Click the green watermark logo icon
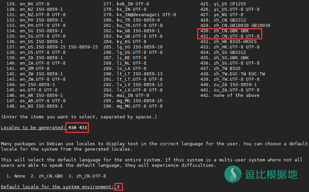The width and height of the screenshot is (309, 192). click(x=233, y=174)
